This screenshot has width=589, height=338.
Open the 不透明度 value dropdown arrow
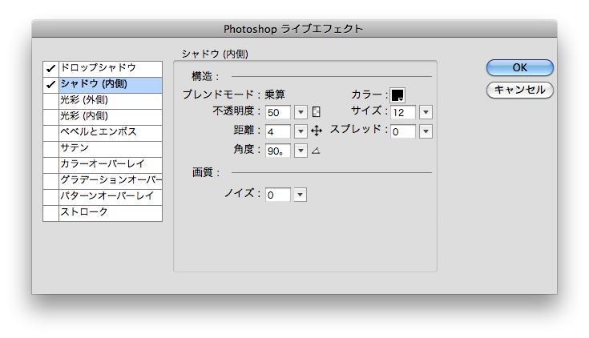click(x=301, y=111)
